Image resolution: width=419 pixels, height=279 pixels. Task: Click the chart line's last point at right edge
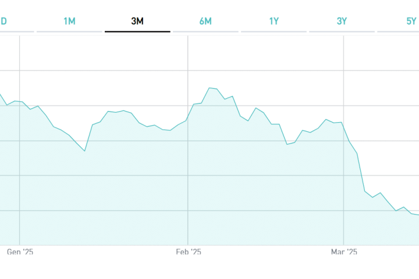point(418,215)
